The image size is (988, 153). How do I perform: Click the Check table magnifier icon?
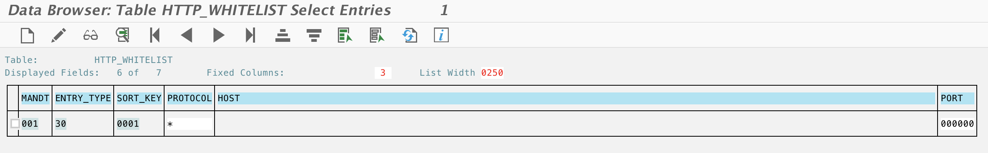pyautogui.click(x=122, y=35)
